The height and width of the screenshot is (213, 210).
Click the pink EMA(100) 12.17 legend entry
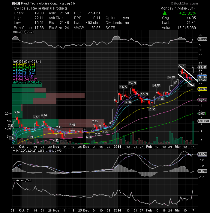(x=25, y=80)
